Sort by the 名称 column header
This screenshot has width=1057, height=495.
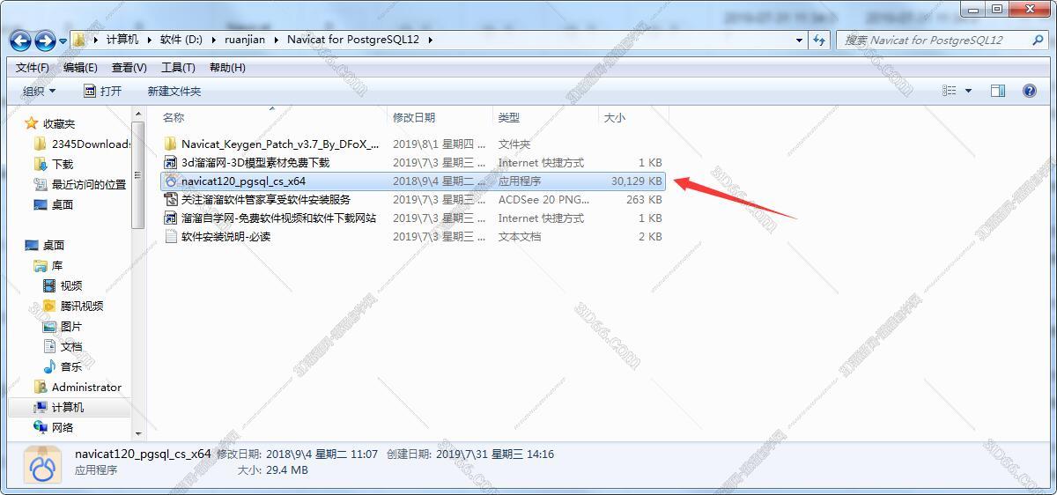coord(174,117)
